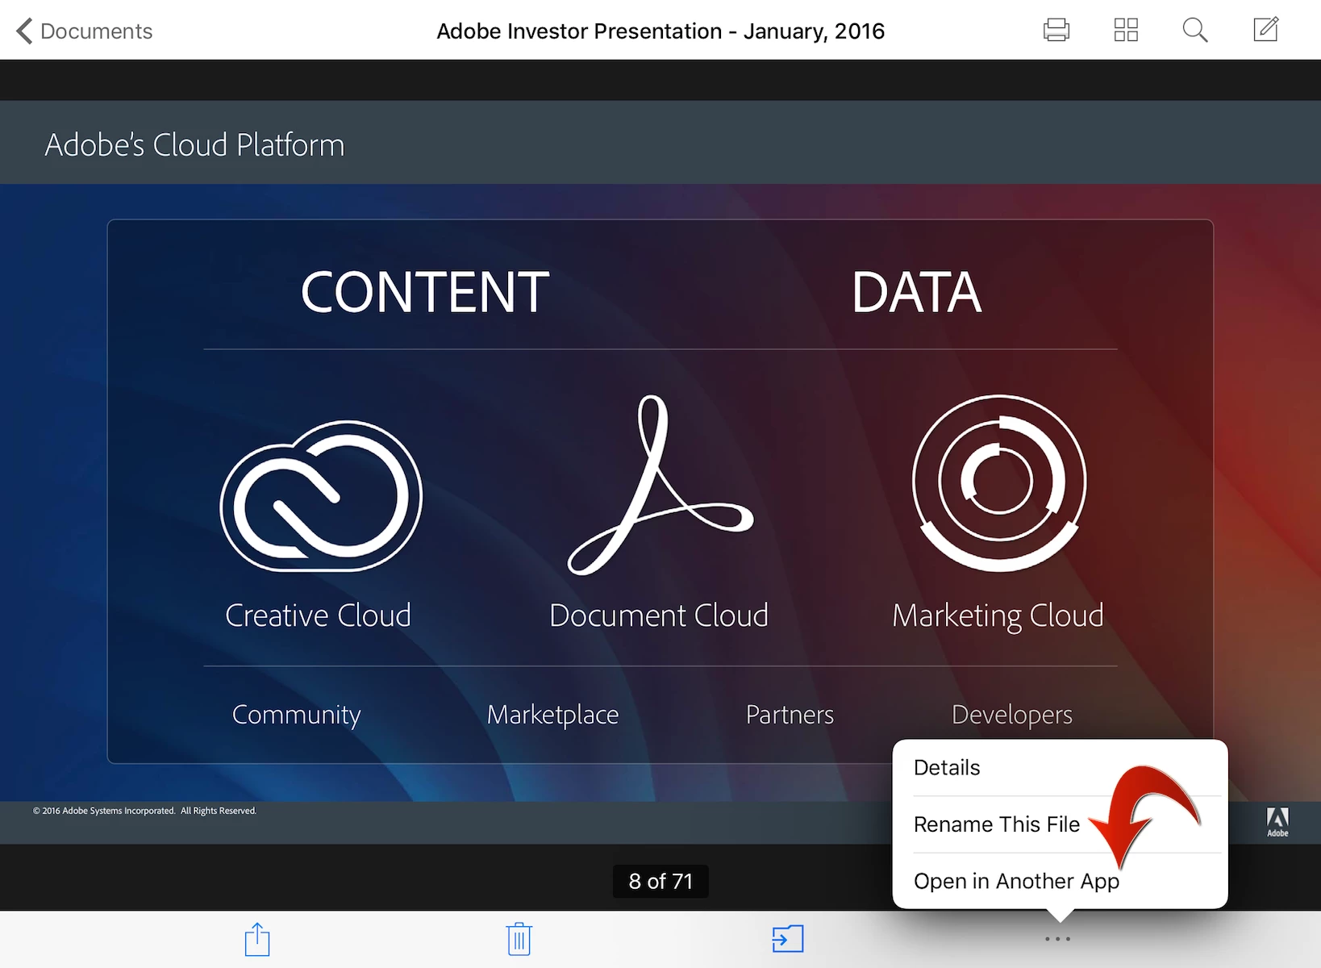Tap the three-dot more options button

point(1057,939)
